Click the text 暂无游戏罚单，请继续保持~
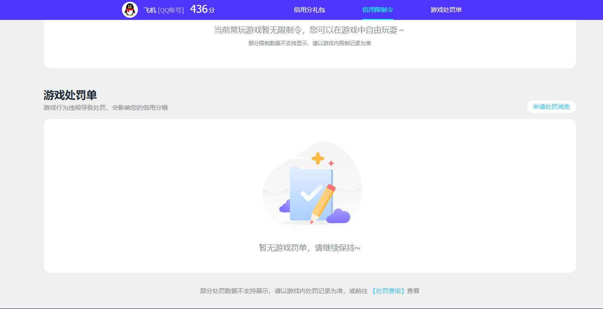This screenshot has width=603, height=309. click(309, 248)
